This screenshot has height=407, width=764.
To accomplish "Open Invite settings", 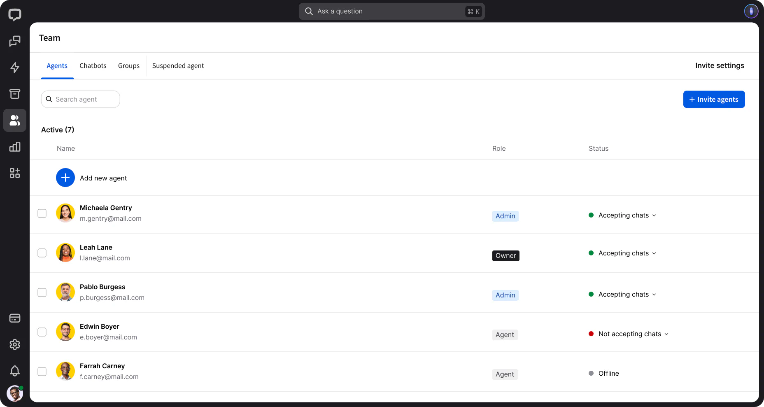I will pyautogui.click(x=720, y=65).
